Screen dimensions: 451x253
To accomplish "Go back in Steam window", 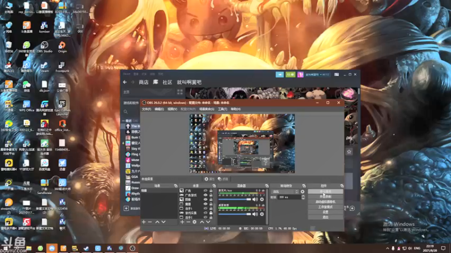I will pyautogui.click(x=125, y=82).
